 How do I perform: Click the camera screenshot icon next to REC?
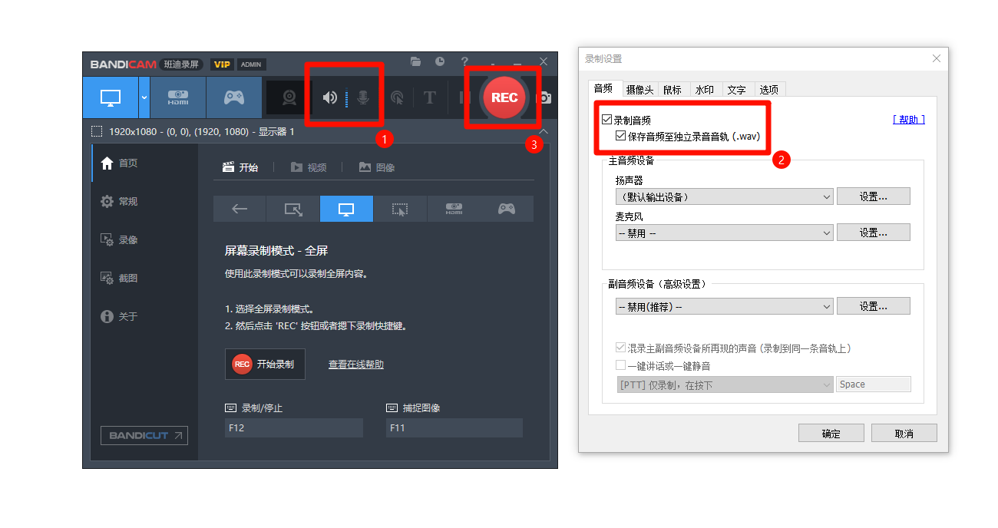click(x=544, y=97)
